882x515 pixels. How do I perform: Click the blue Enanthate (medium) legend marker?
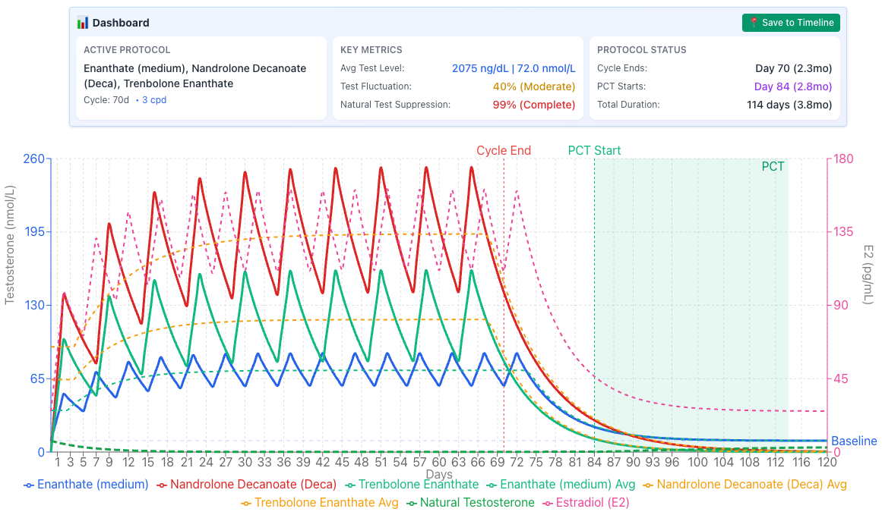29,485
